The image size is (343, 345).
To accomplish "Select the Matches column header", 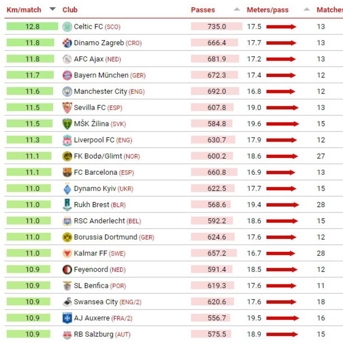I will click(329, 10).
